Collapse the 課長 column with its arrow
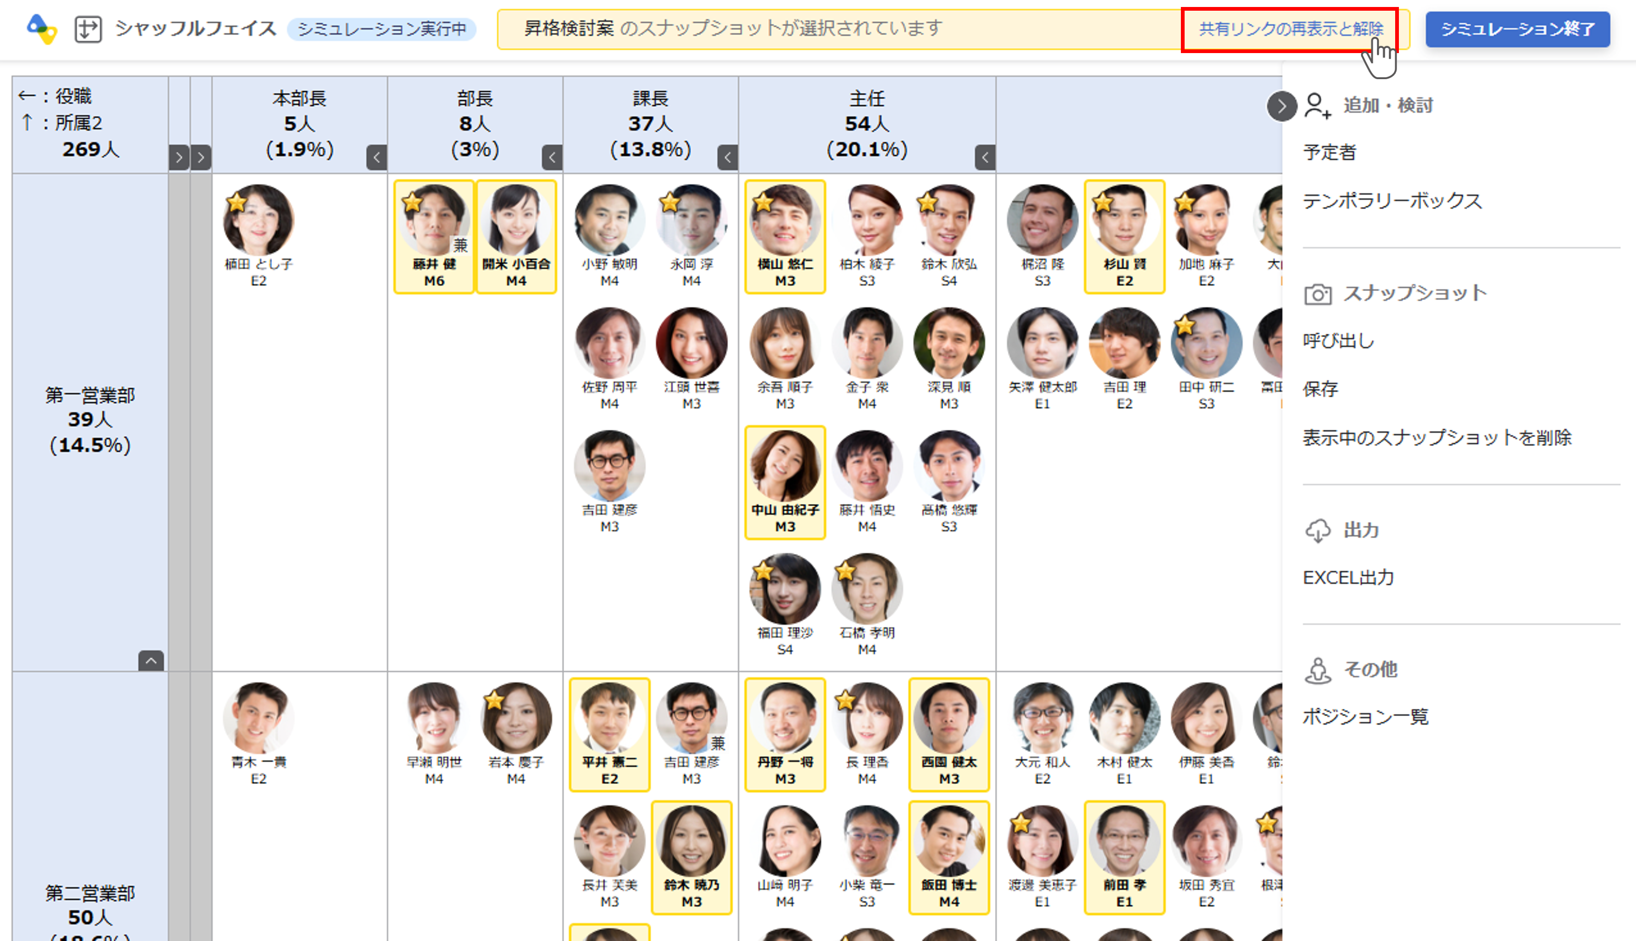This screenshot has width=1636, height=941. pos(728,157)
